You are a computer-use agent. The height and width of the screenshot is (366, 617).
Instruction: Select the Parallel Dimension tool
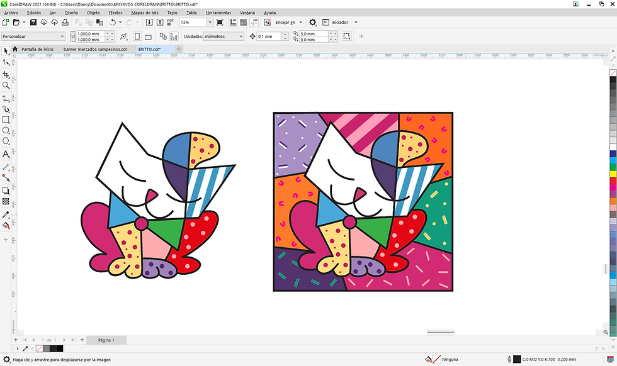click(x=6, y=167)
